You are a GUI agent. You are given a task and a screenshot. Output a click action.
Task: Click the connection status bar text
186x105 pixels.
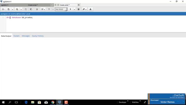point(15,14)
